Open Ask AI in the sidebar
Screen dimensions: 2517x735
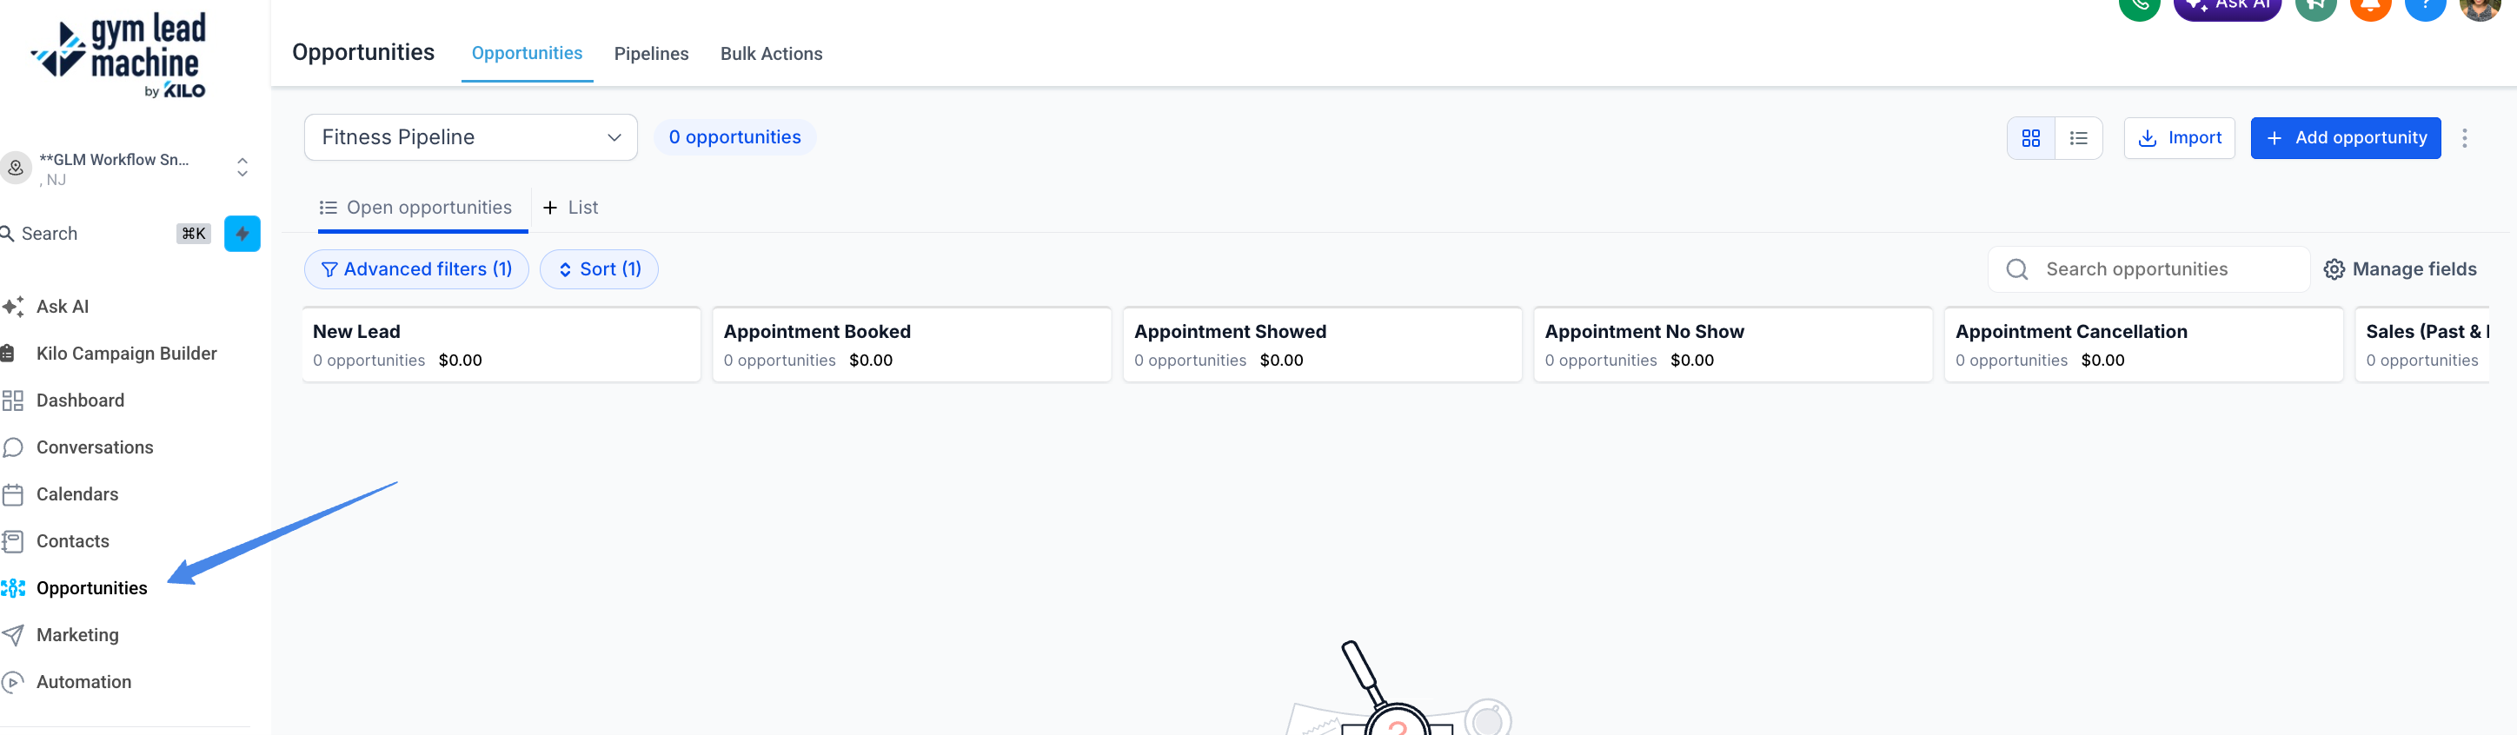62,307
